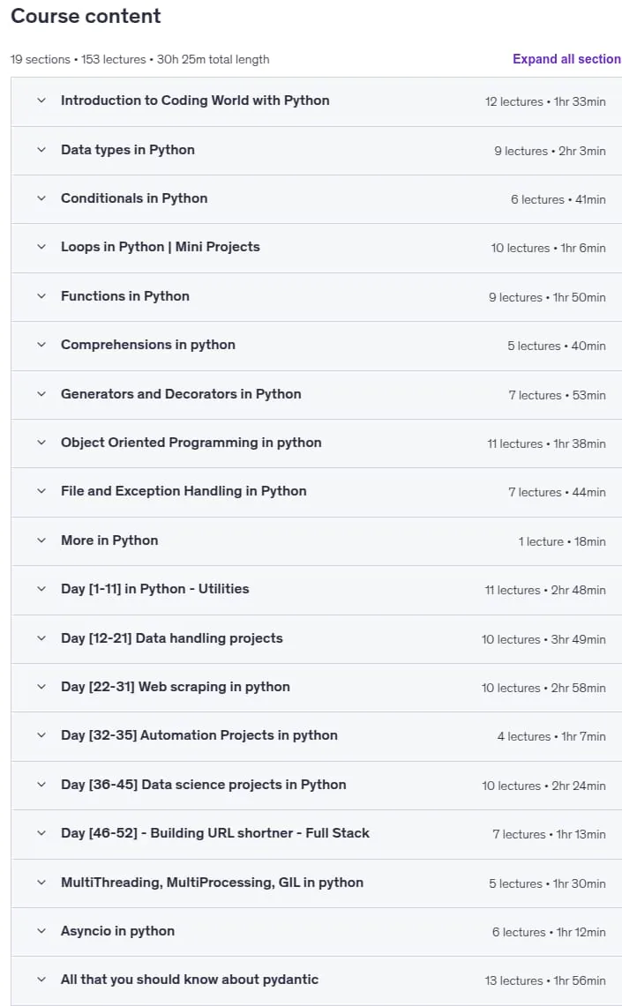The width and height of the screenshot is (622, 1006).
Task: Select the Day [12-21] Data handling projects title
Action: [171, 638]
